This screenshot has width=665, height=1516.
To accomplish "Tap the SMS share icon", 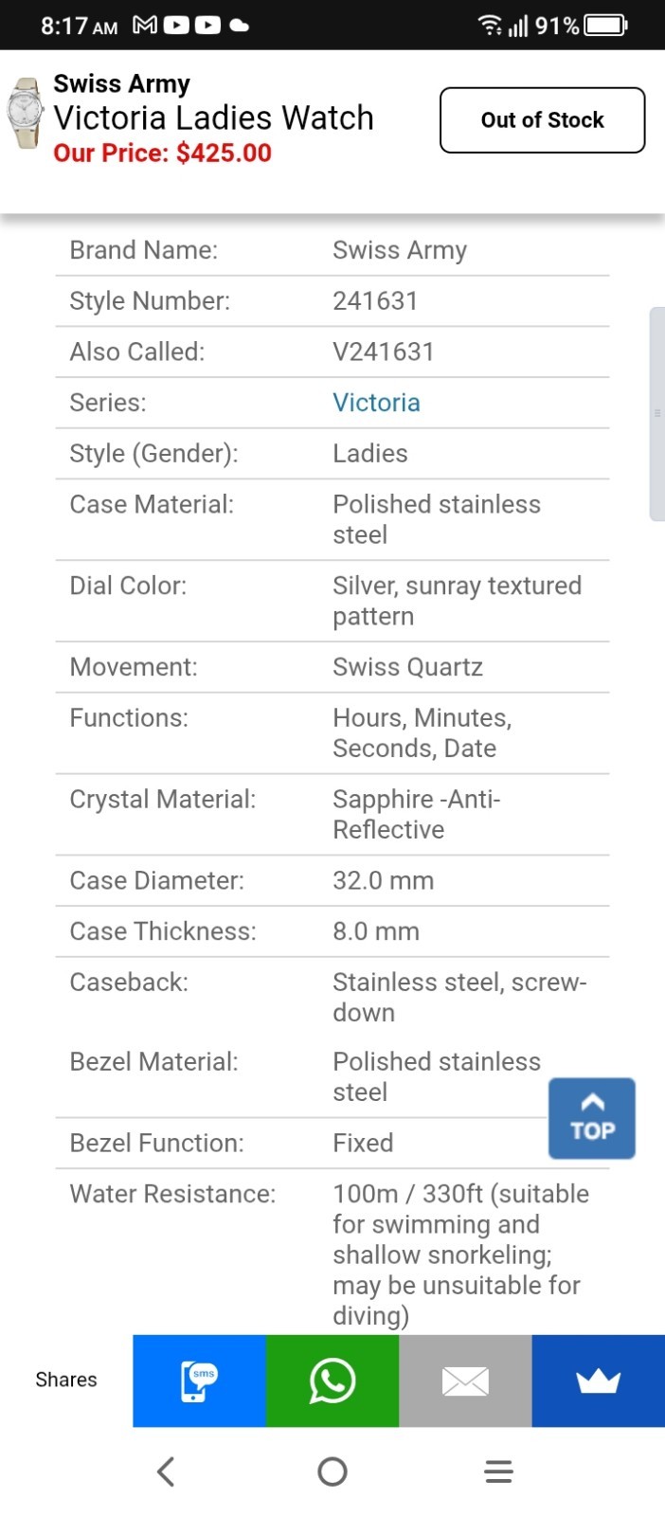I will pos(199,1381).
